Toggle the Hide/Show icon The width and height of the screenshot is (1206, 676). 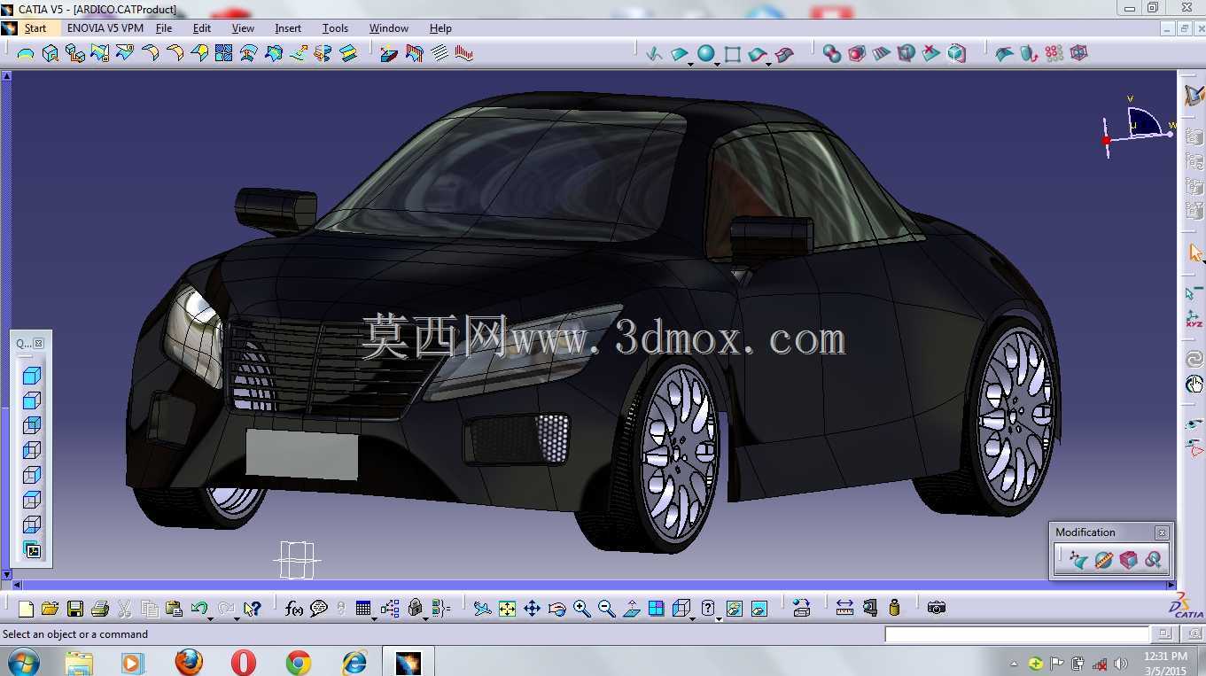pyautogui.click(x=735, y=609)
